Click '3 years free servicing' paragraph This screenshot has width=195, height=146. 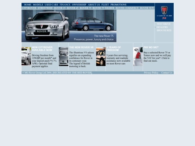pyautogui.click(x=118, y=59)
